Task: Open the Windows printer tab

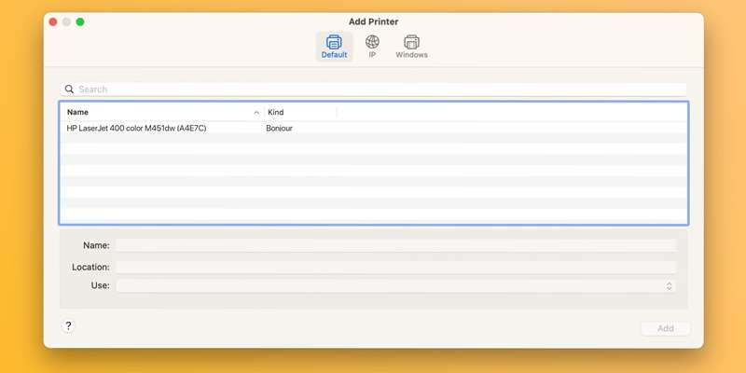Action: [x=411, y=47]
